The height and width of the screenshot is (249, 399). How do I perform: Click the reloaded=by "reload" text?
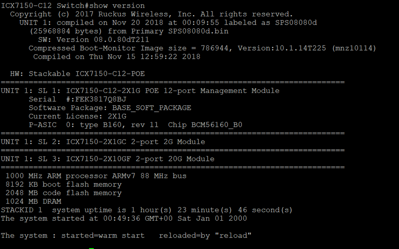[205, 235]
